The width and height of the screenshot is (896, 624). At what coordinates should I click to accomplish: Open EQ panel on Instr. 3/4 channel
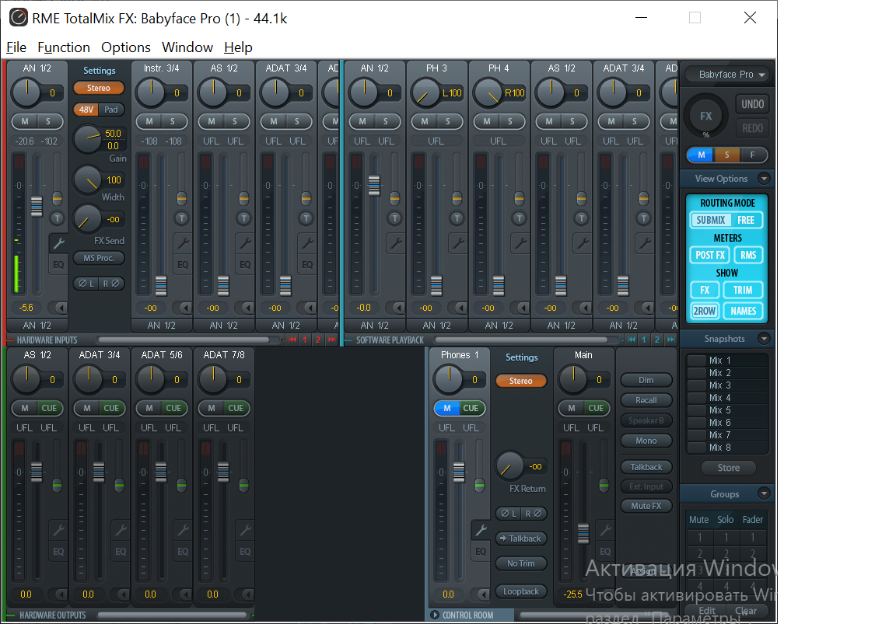click(183, 264)
